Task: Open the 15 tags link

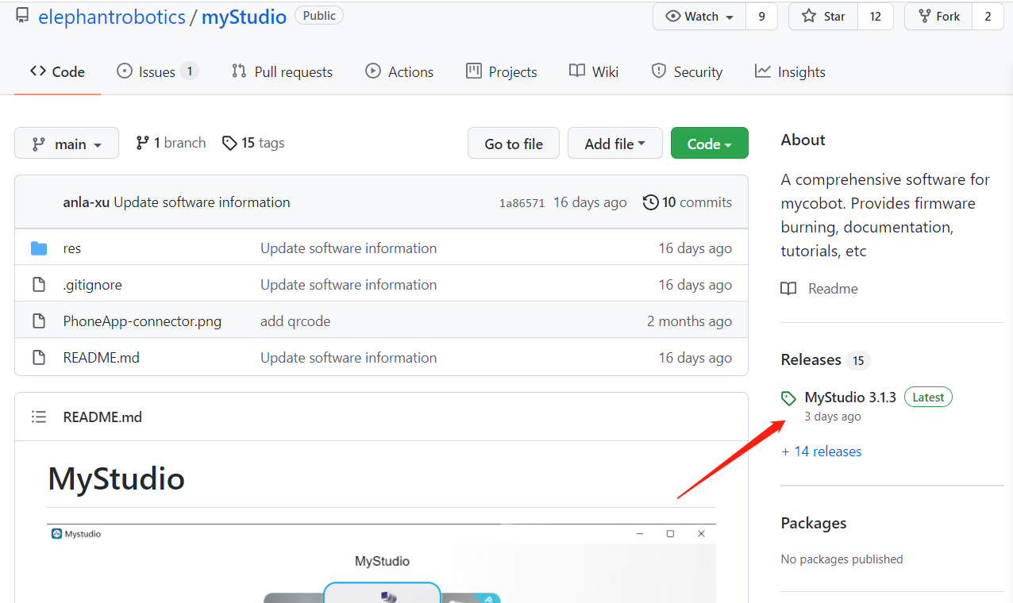Action: pos(253,143)
